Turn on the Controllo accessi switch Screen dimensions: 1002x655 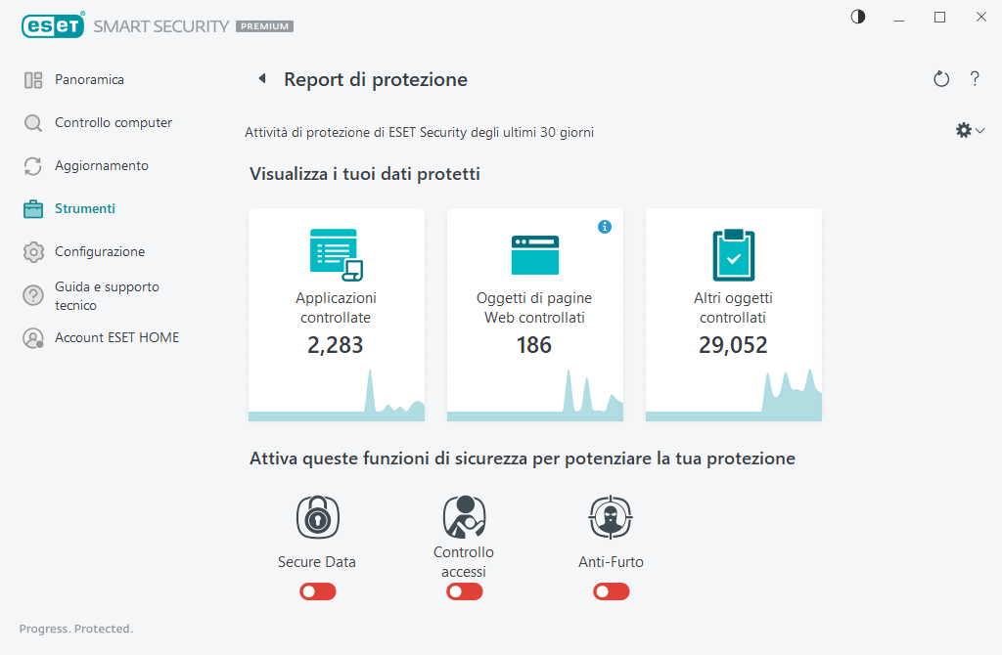tap(464, 591)
